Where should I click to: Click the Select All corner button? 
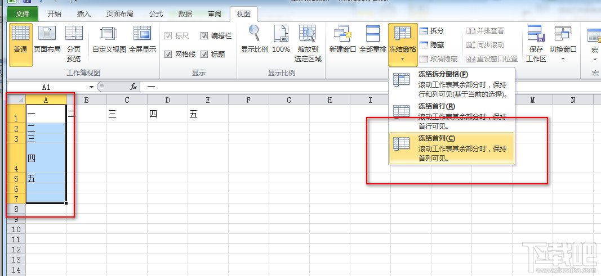pyautogui.click(x=16, y=99)
